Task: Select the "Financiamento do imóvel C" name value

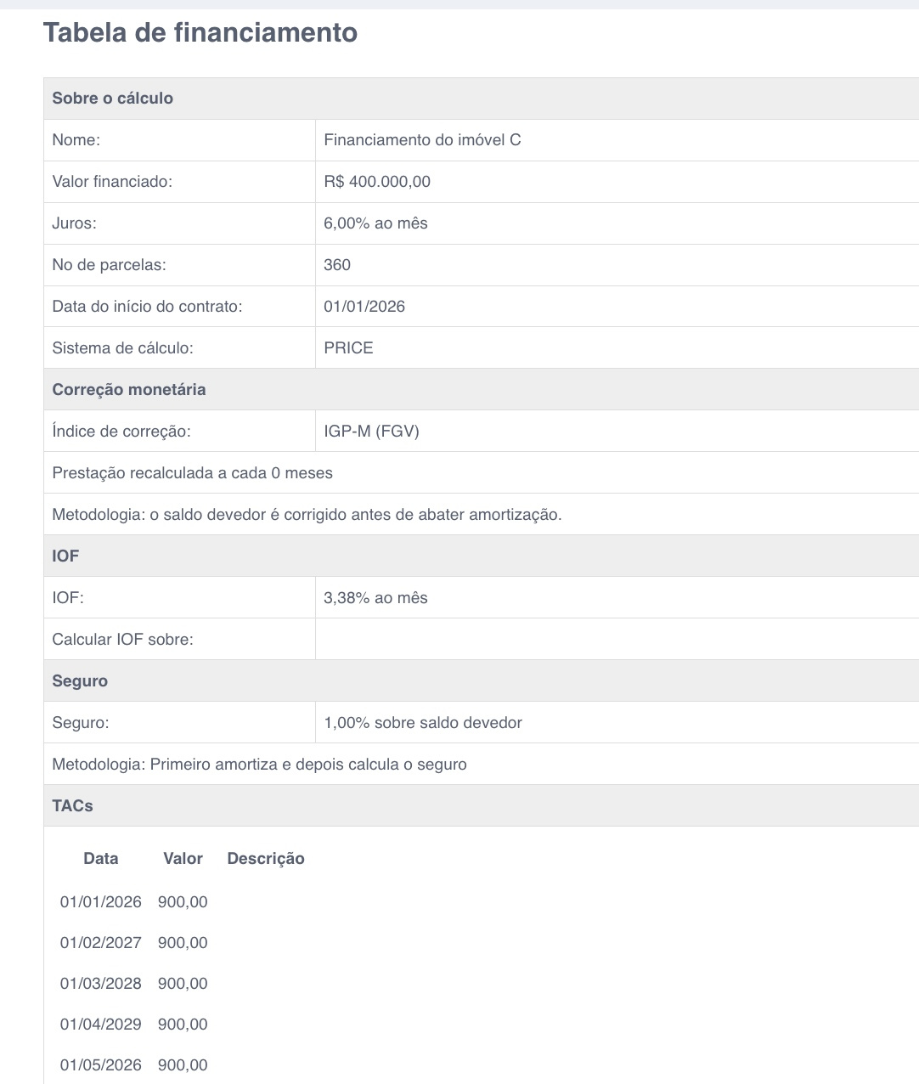Action: tap(422, 140)
